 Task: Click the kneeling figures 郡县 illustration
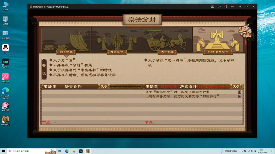[66, 40]
